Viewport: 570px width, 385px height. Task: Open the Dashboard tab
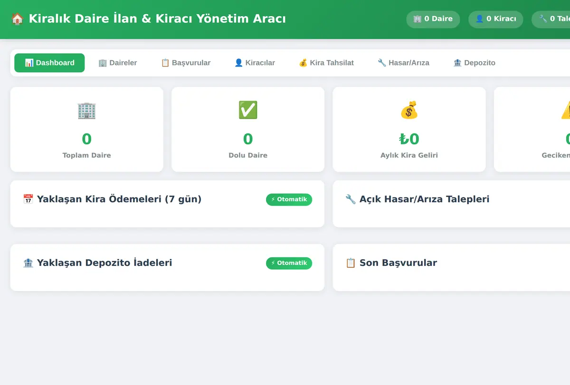[x=49, y=63]
